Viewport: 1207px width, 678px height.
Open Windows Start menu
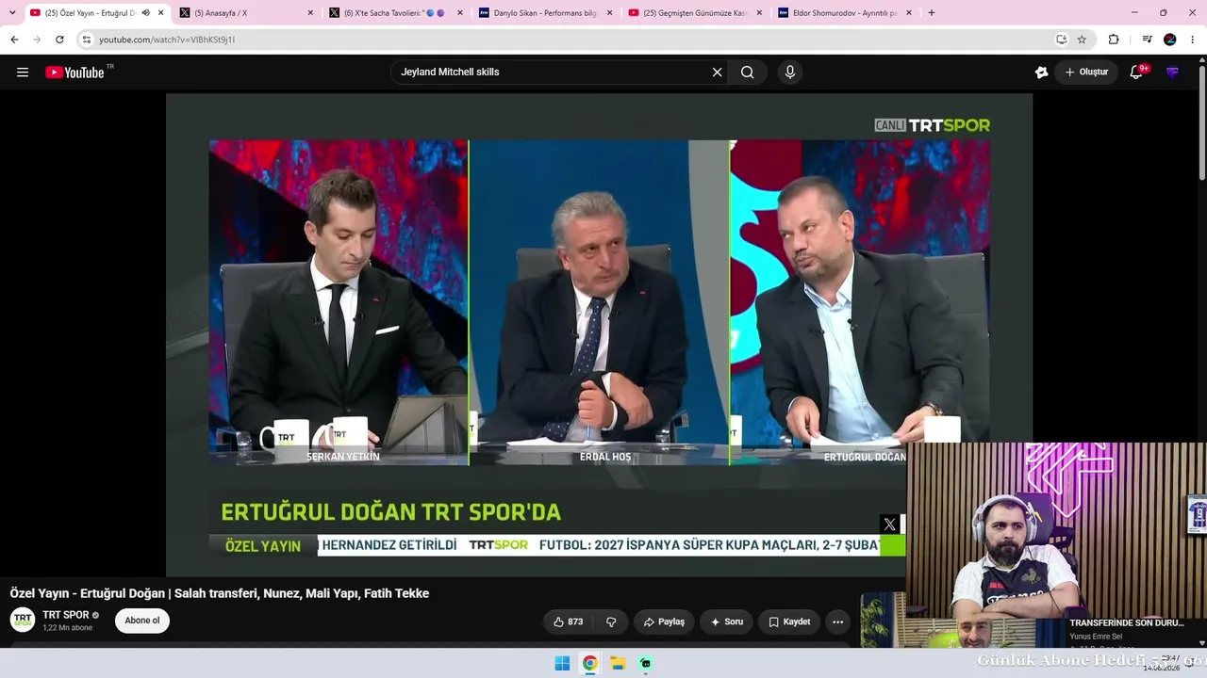tap(562, 663)
